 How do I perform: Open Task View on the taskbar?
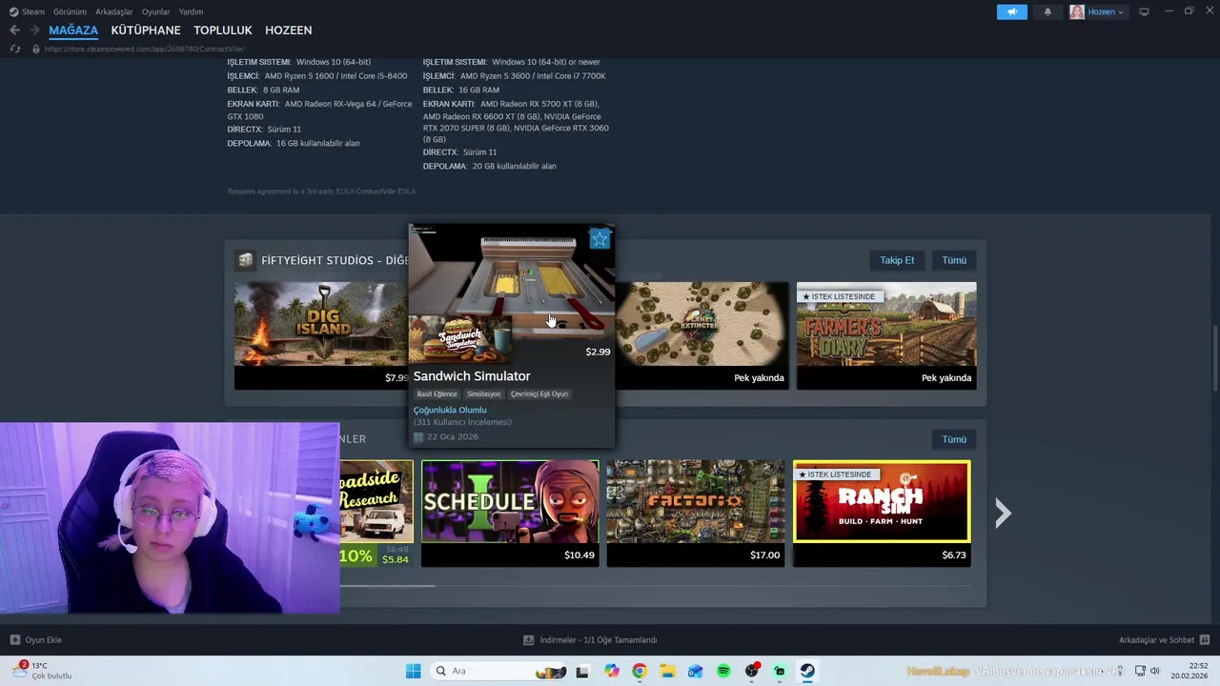click(582, 671)
